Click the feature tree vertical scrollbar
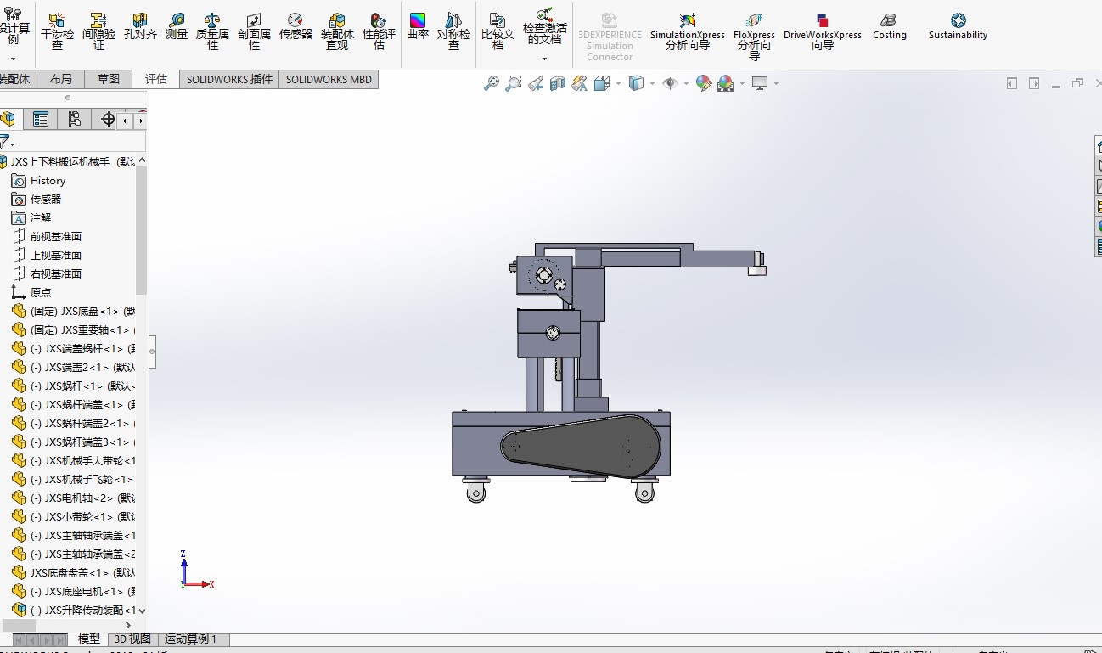Screen dimensions: 1102x653 (x=142, y=230)
